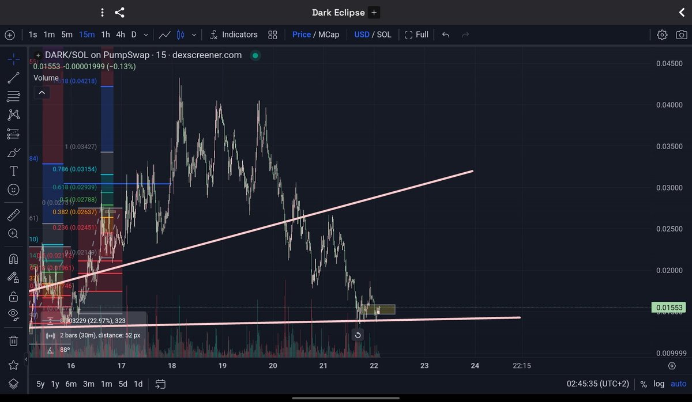Viewport: 692px width, 402px height.
Task: Select the brush drawing tool
Action: tap(13, 153)
